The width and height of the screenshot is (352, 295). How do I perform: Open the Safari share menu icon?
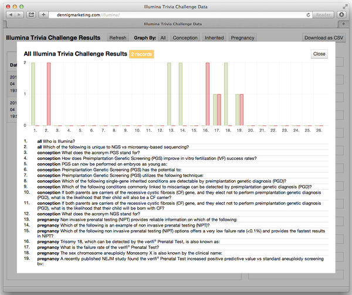coord(32,13)
